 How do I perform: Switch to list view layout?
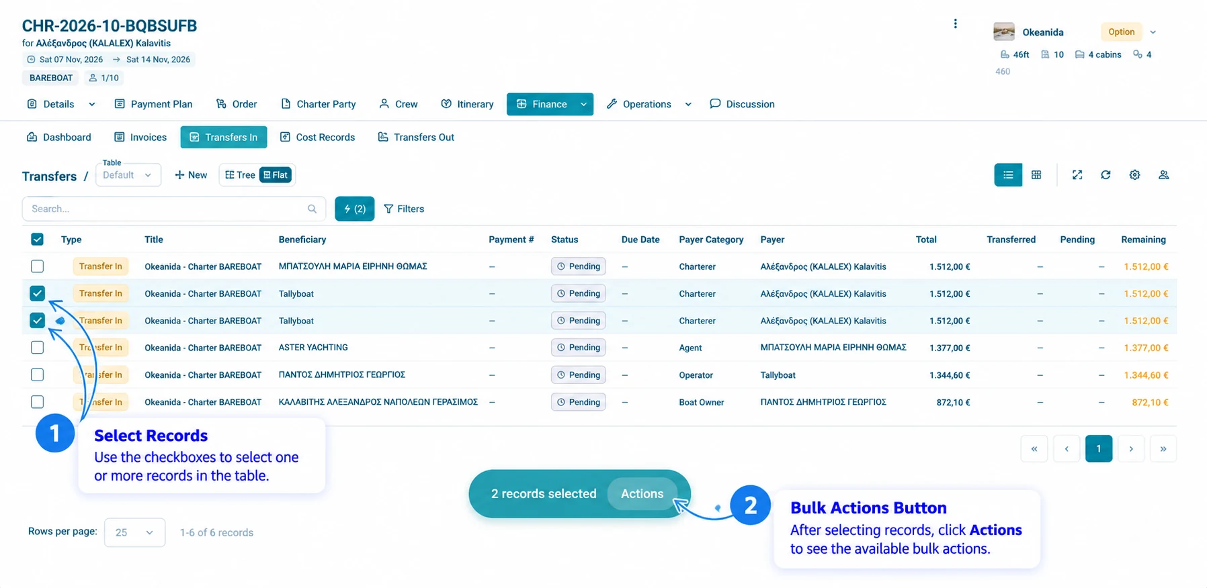click(1008, 175)
